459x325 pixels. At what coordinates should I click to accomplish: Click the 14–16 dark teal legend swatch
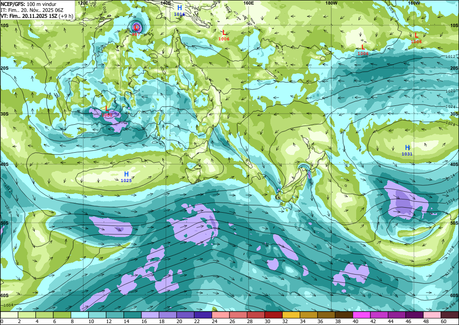point(133,315)
